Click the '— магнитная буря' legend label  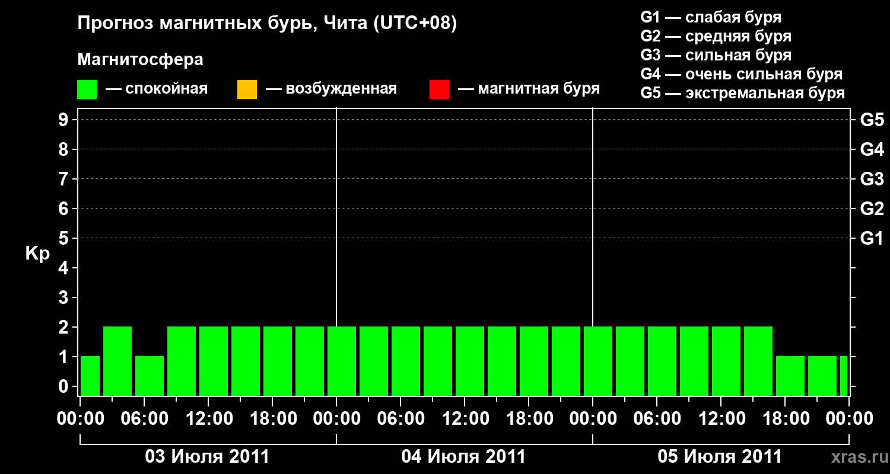[x=529, y=89]
